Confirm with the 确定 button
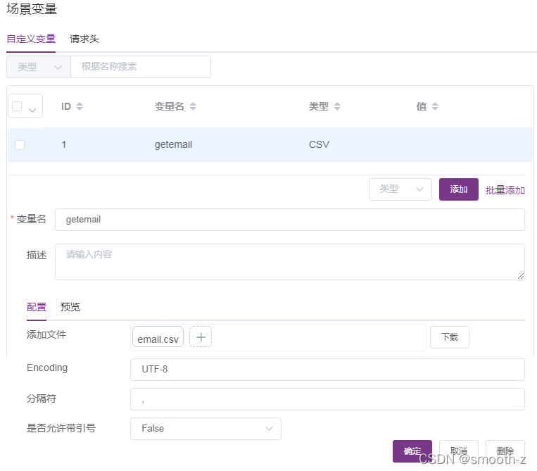Image resolution: width=537 pixels, height=471 pixels. point(412,451)
